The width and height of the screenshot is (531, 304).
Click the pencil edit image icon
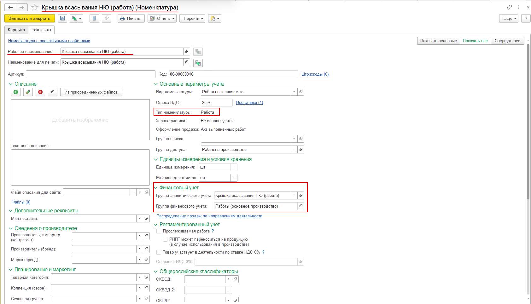pyautogui.click(x=28, y=92)
